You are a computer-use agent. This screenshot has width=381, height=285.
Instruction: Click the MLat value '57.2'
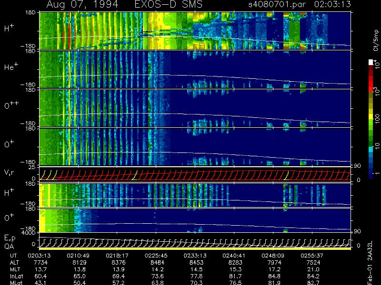pos(119,283)
